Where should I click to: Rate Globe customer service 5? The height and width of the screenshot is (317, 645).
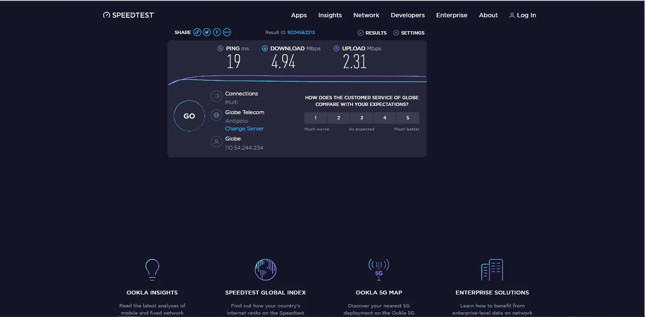click(x=408, y=118)
